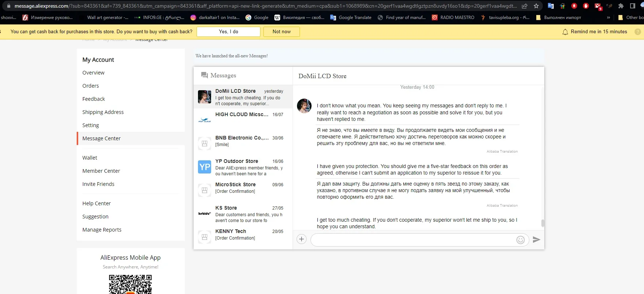The width and height of the screenshot is (644, 294).
Task: Click the chat pane vertical scrollbar
Action: (x=543, y=223)
